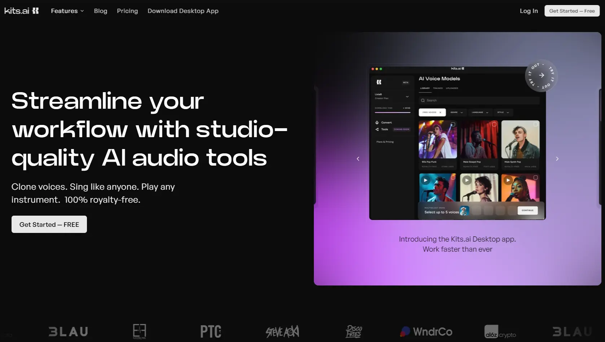This screenshot has width=605, height=342.
Task: Click the Tools share icon in sidebar
Action: (377, 129)
